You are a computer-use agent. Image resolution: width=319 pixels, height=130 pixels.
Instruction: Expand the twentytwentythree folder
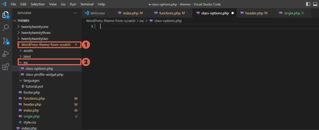47,33
